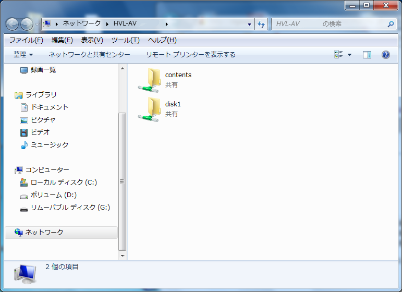
Task: Open the 編集(E) menu
Action: 62,40
